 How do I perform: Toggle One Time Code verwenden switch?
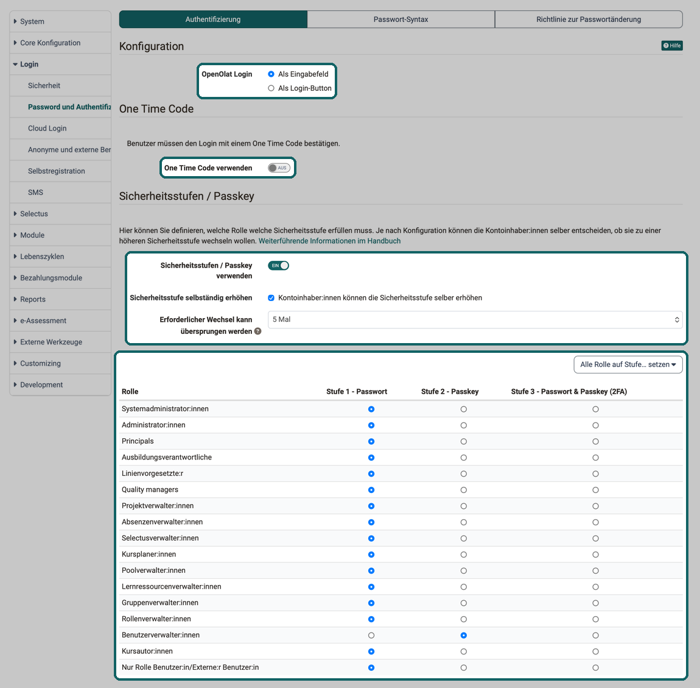pos(279,168)
